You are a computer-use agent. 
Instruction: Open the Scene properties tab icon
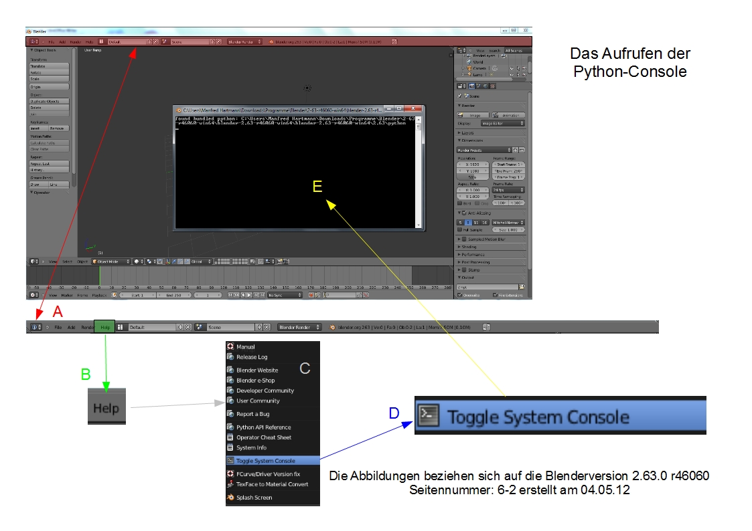(479, 87)
